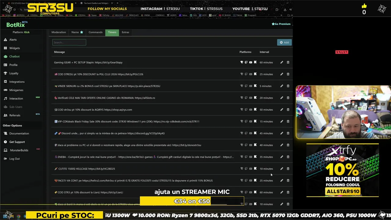The width and height of the screenshot is (391, 220).
Task: Click the 'Platform: Kick' label
Action: (x=21, y=32)
